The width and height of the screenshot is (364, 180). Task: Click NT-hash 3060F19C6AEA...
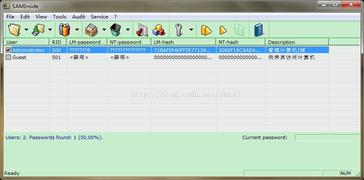coord(240,50)
